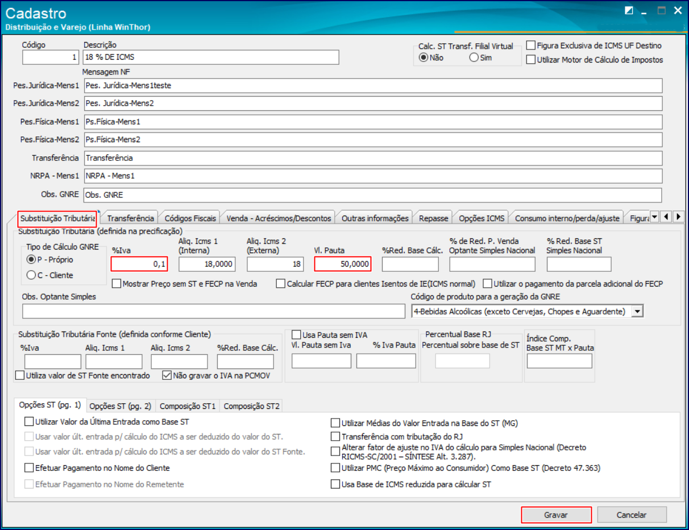Select the Opções ST (pg. 1) sub-tab

coord(50,405)
